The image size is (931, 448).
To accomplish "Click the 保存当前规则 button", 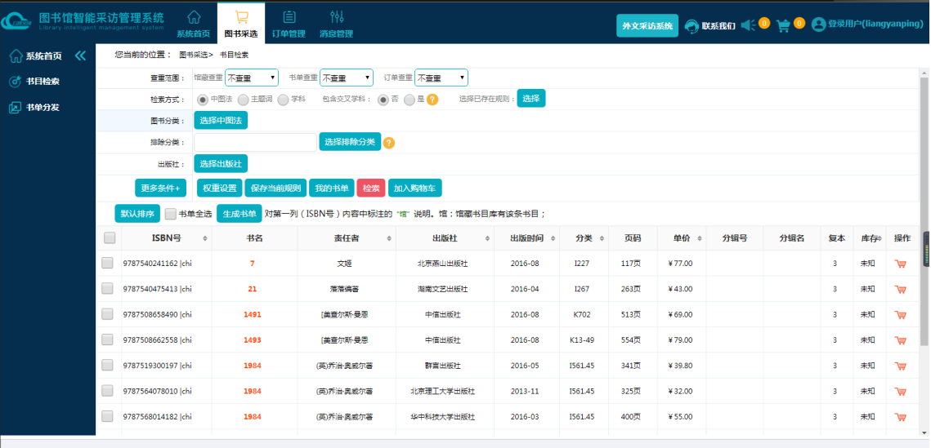I will [275, 188].
